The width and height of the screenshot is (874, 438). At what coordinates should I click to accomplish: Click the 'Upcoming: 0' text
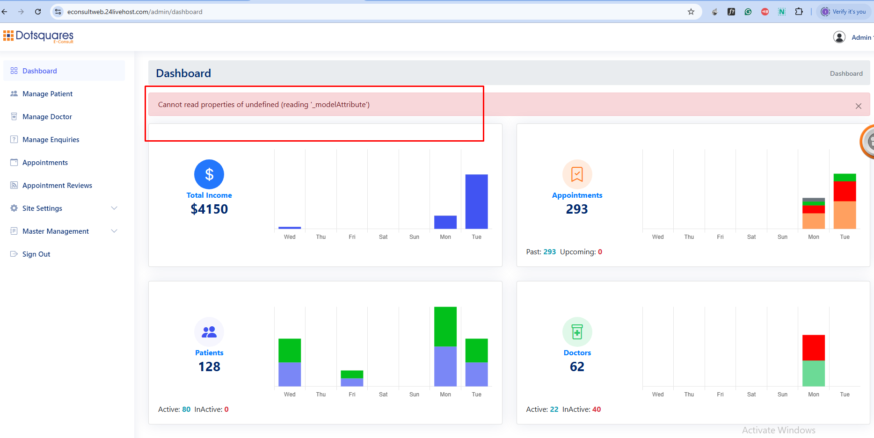pyautogui.click(x=581, y=252)
